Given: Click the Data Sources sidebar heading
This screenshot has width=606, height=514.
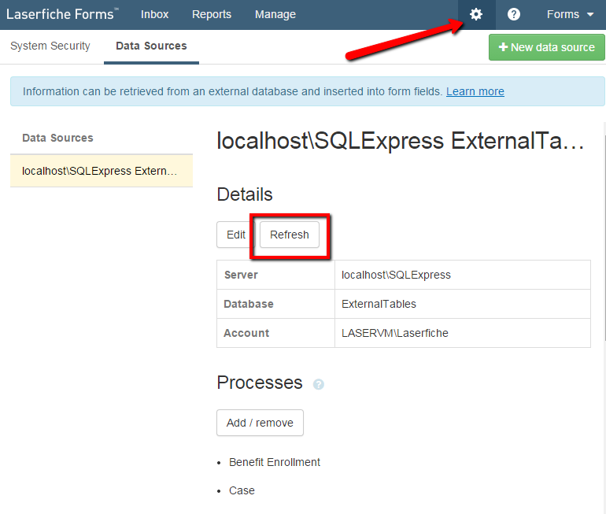Looking at the screenshot, I should coord(57,138).
